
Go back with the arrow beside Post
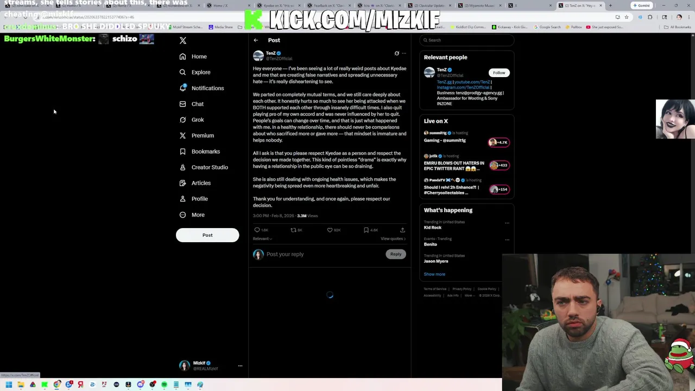click(x=256, y=40)
